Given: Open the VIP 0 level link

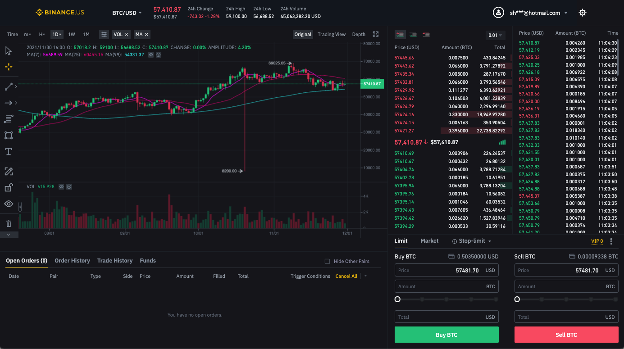Looking at the screenshot, I should click(597, 241).
